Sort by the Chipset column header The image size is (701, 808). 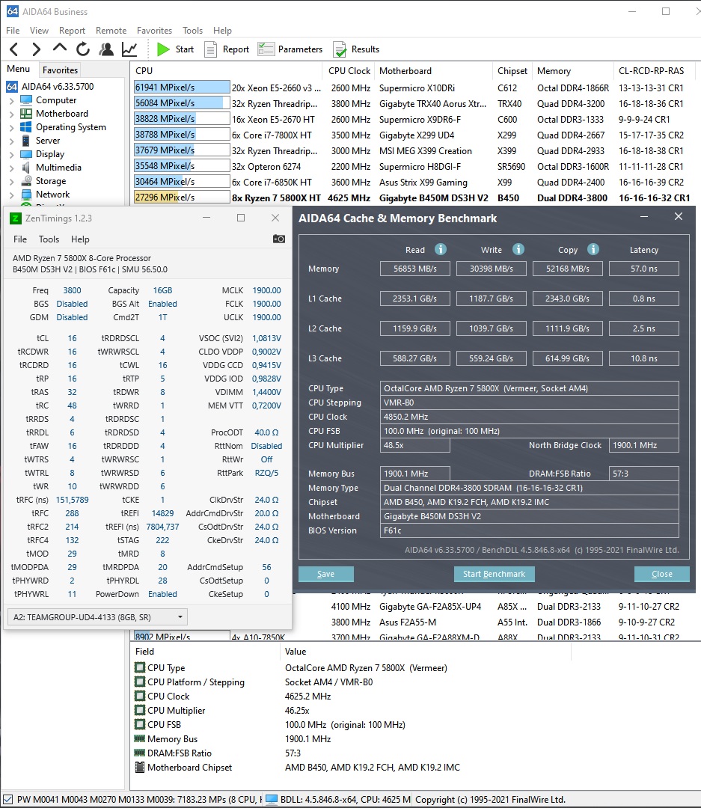point(512,70)
